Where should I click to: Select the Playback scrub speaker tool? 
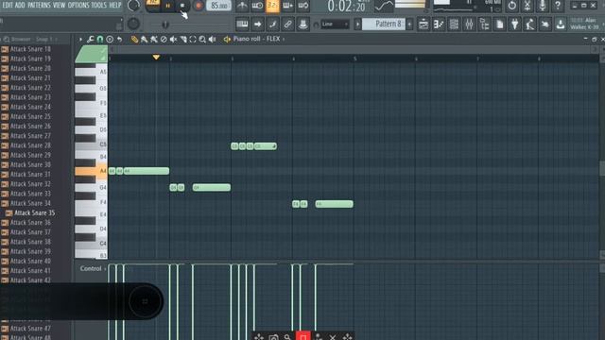click(x=212, y=39)
